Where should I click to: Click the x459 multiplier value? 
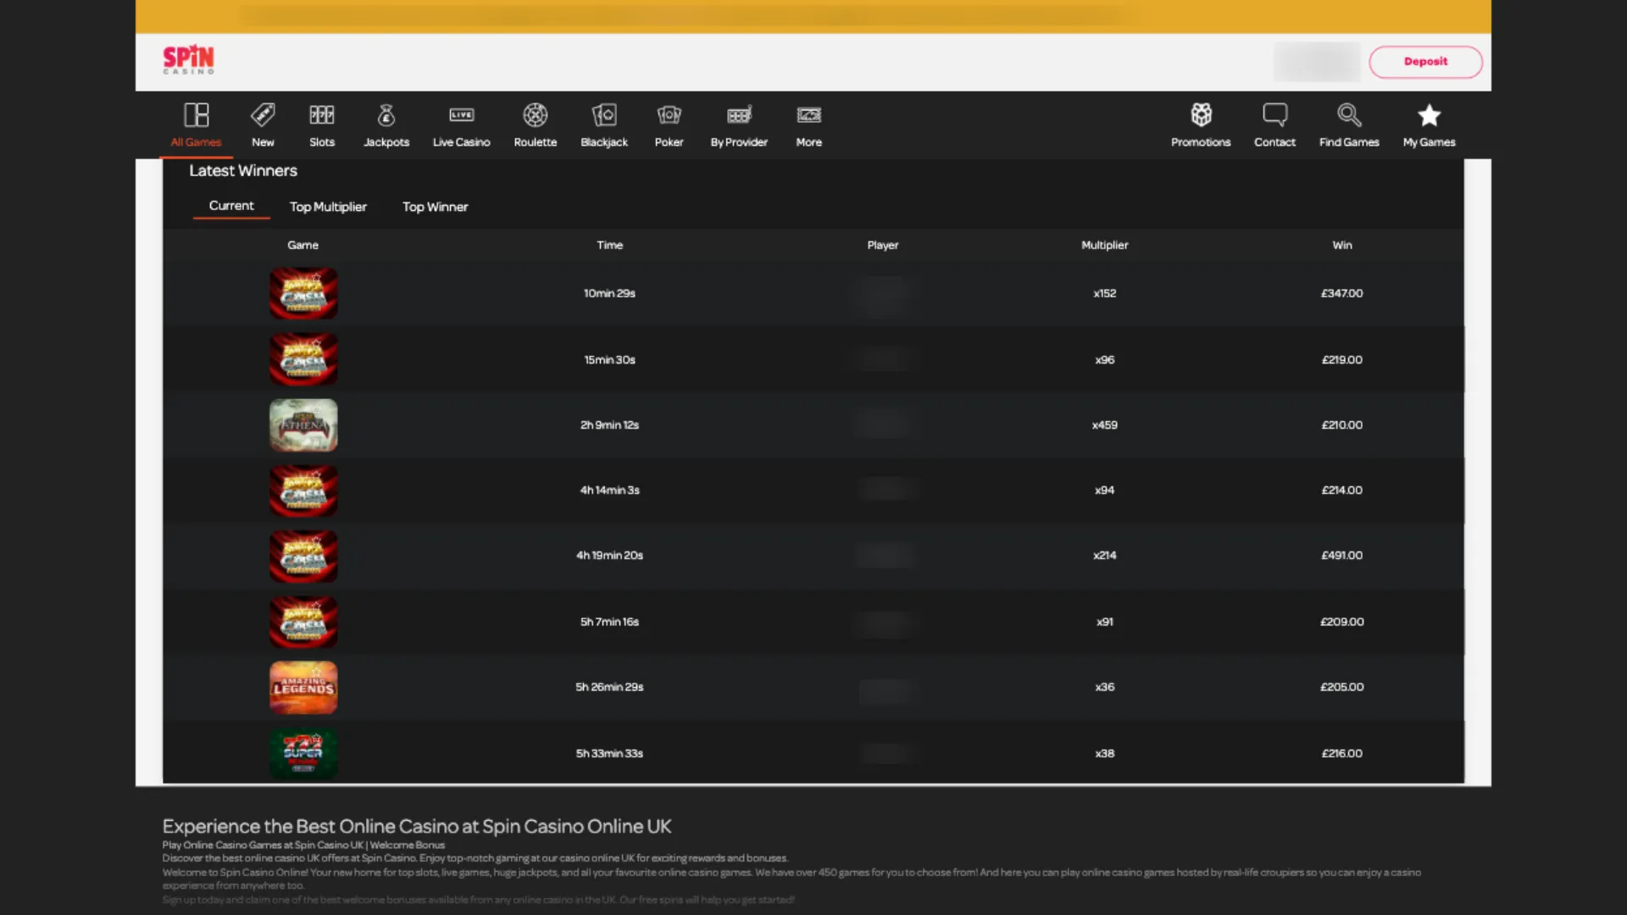1104,424
